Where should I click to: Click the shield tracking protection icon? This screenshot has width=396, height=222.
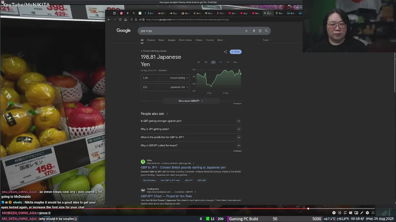pos(132,19)
